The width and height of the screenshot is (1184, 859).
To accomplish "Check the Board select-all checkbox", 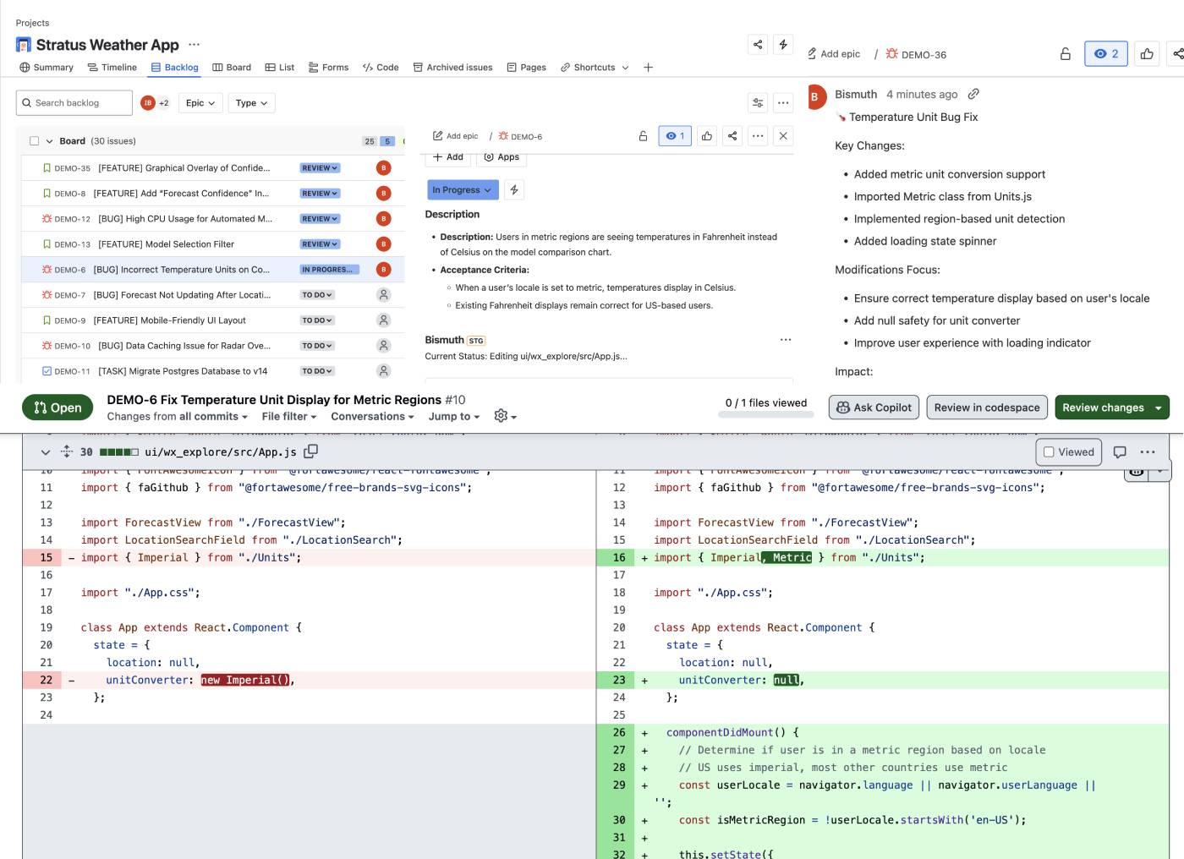I will [x=35, y=141].
